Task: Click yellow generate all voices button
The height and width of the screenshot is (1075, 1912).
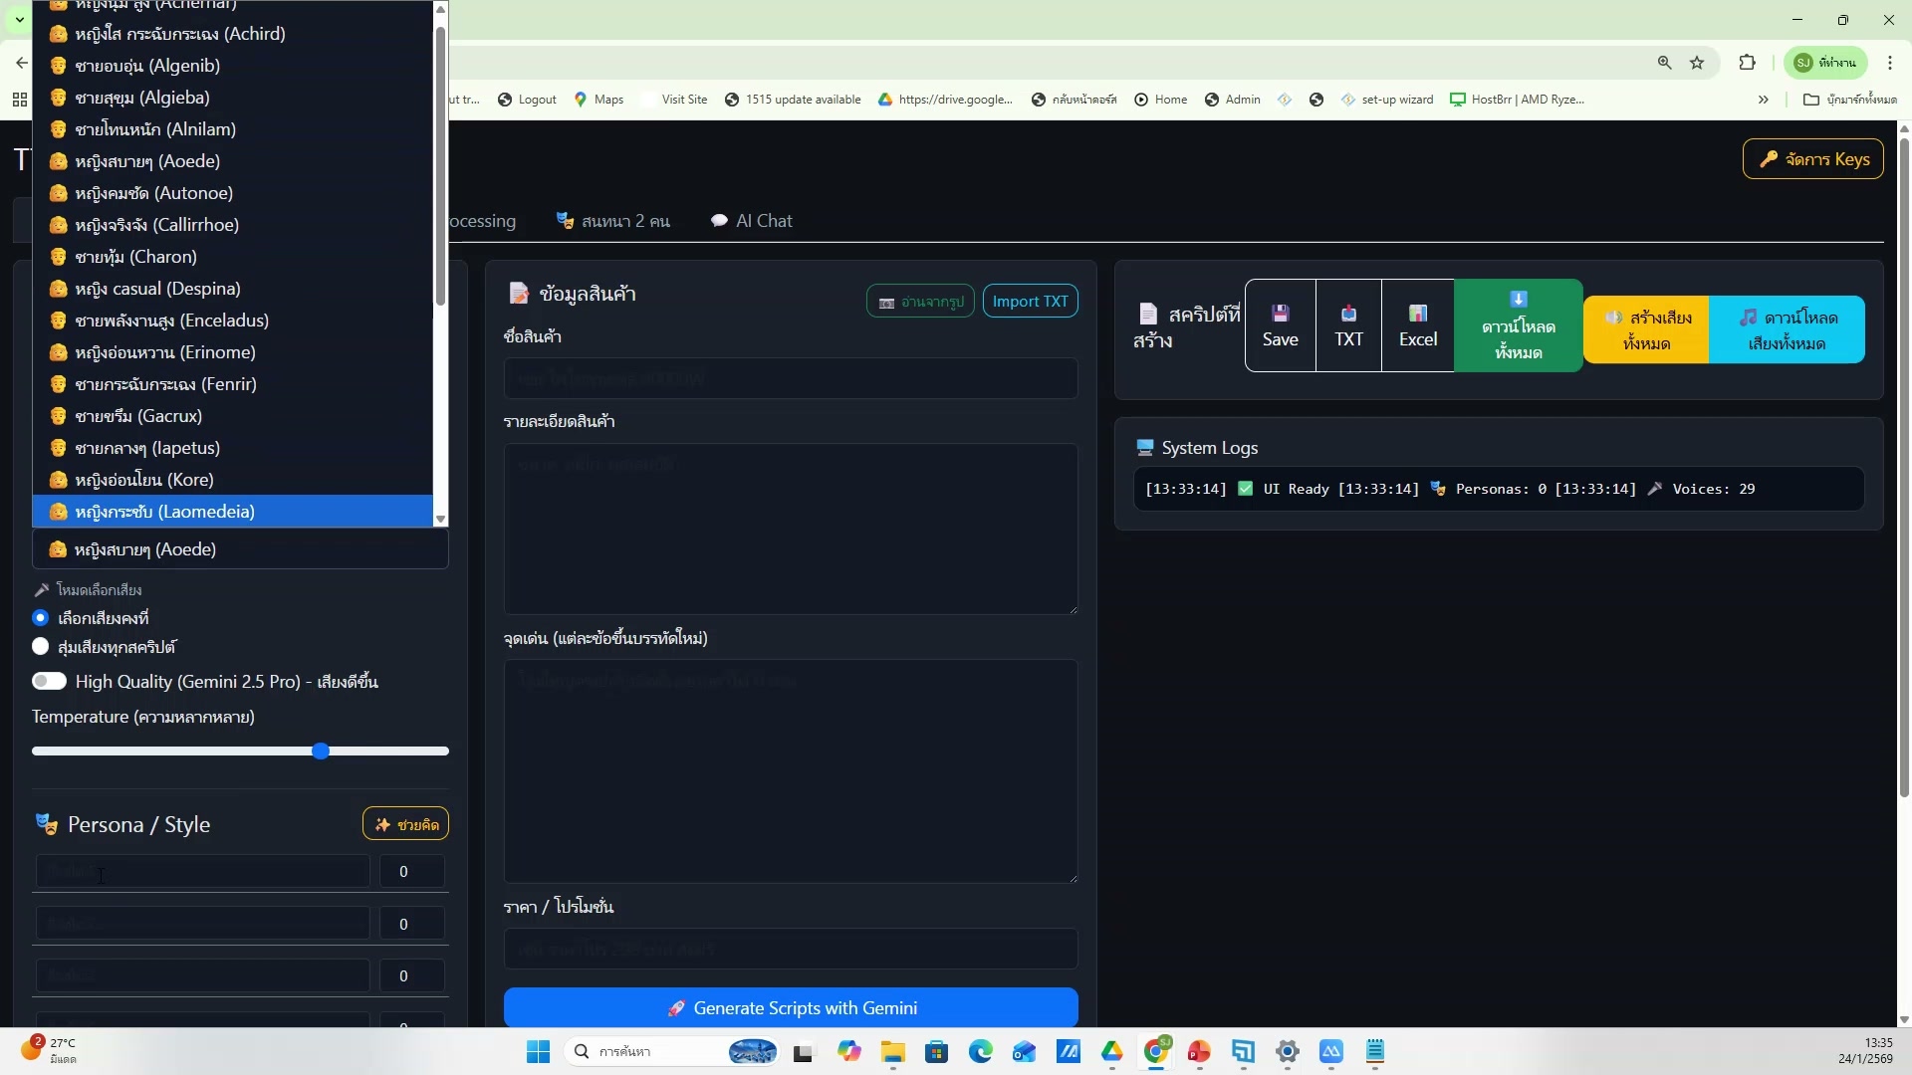Action: [x=1646, y=329]
